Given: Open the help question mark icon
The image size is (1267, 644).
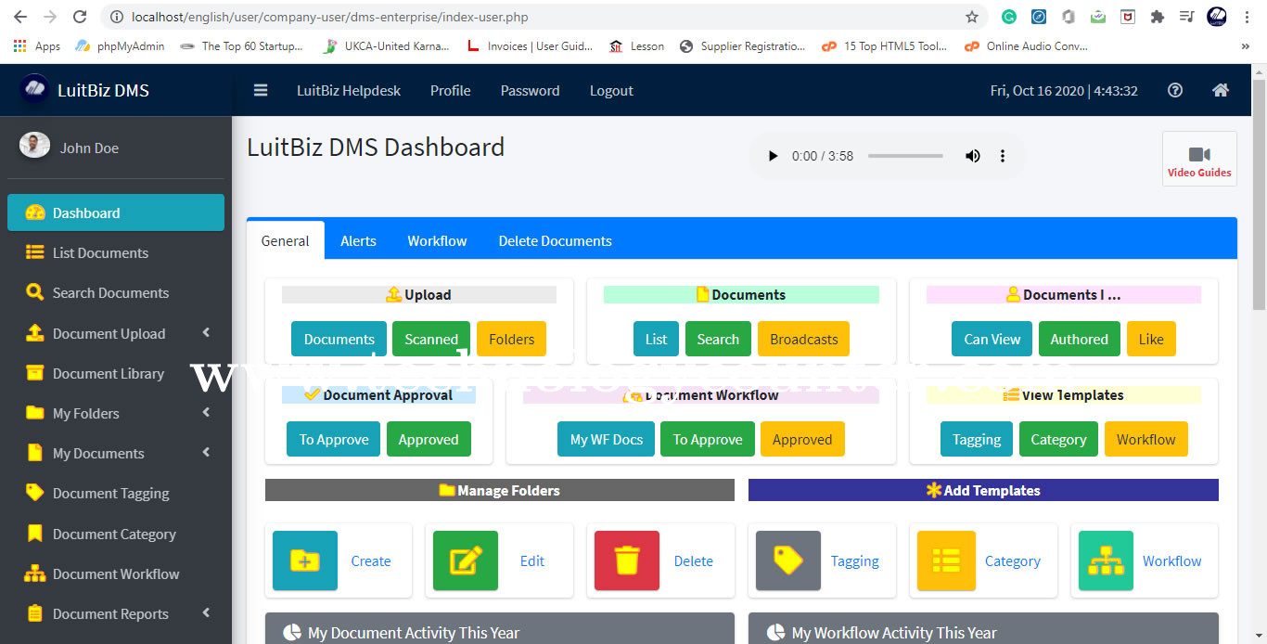Looking at the screenshot, I should tap(1175, 90).
